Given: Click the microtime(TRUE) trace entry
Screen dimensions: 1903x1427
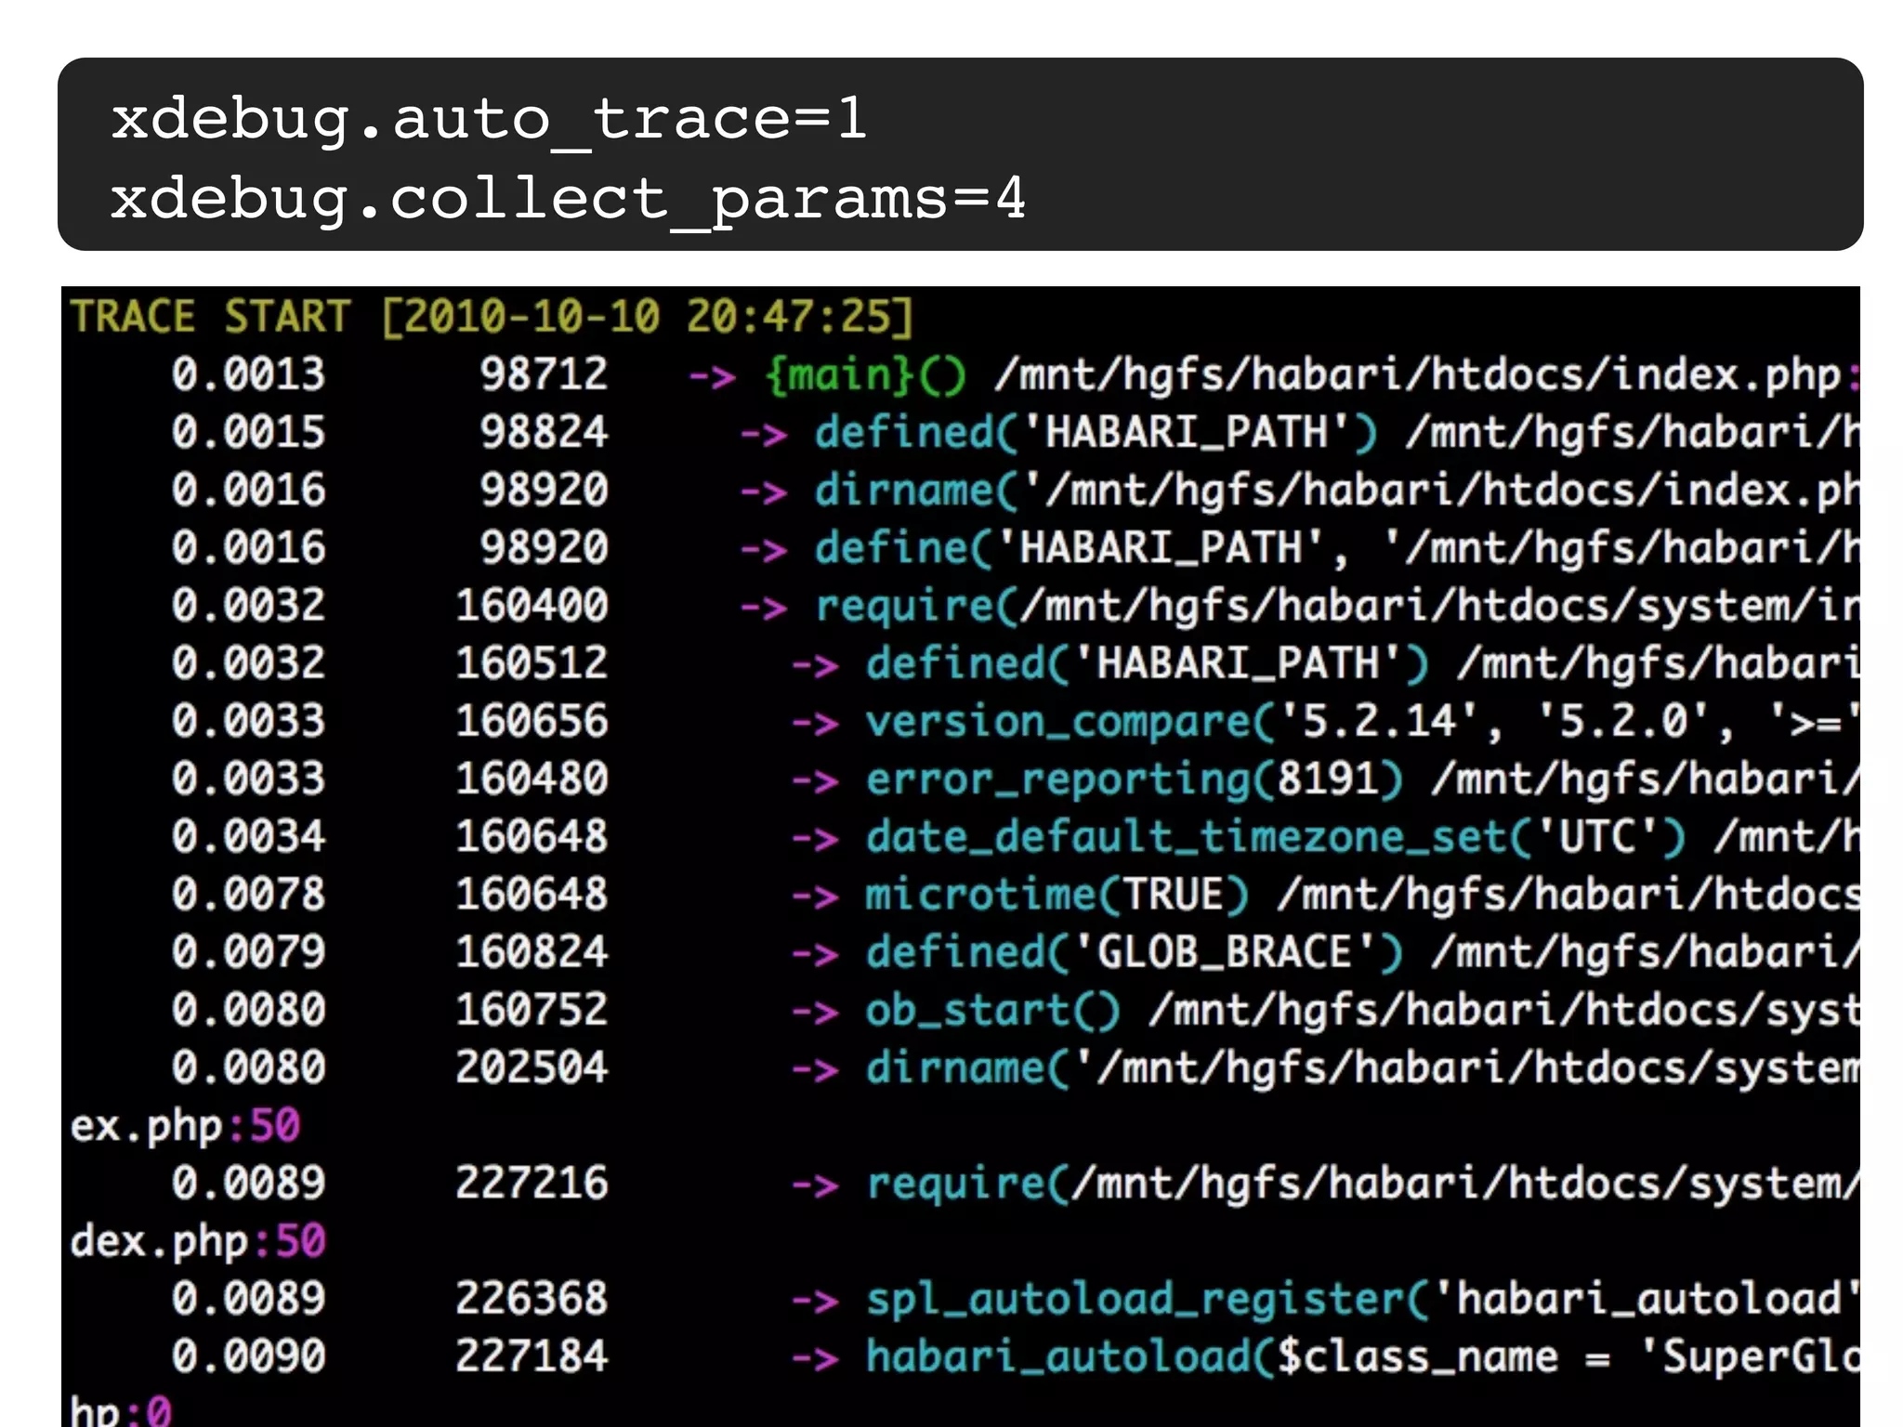Looking at the screenshot, I should (x=1056, y=895).
